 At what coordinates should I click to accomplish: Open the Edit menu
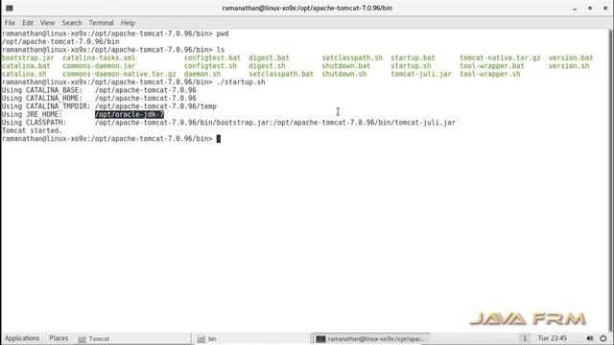point(28,23)
